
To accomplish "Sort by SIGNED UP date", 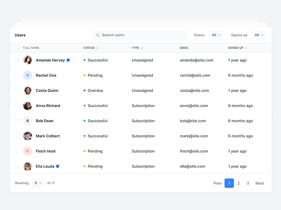I will [x=246, y=48].
